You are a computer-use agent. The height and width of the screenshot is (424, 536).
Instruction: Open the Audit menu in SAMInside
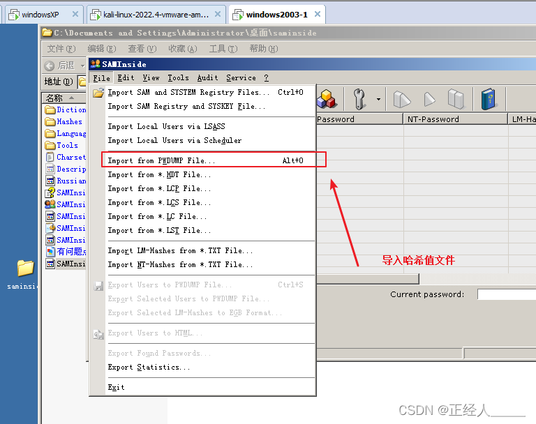[x=207, y=78]
